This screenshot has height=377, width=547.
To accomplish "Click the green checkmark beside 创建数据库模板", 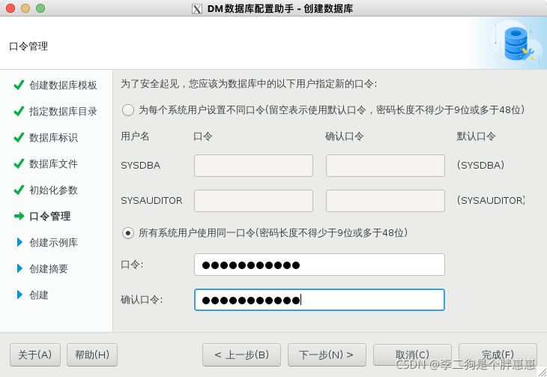I will (19, 85).
